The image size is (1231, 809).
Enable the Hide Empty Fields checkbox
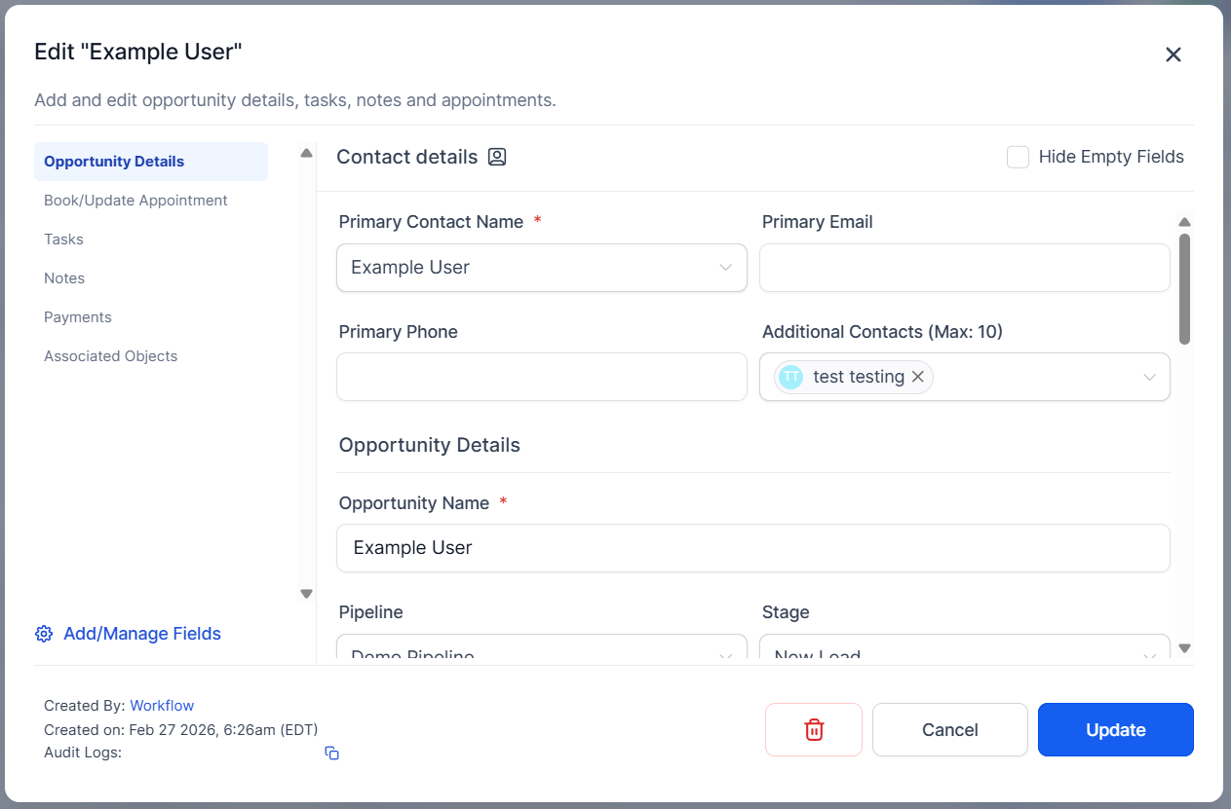tap(1018, 157)
